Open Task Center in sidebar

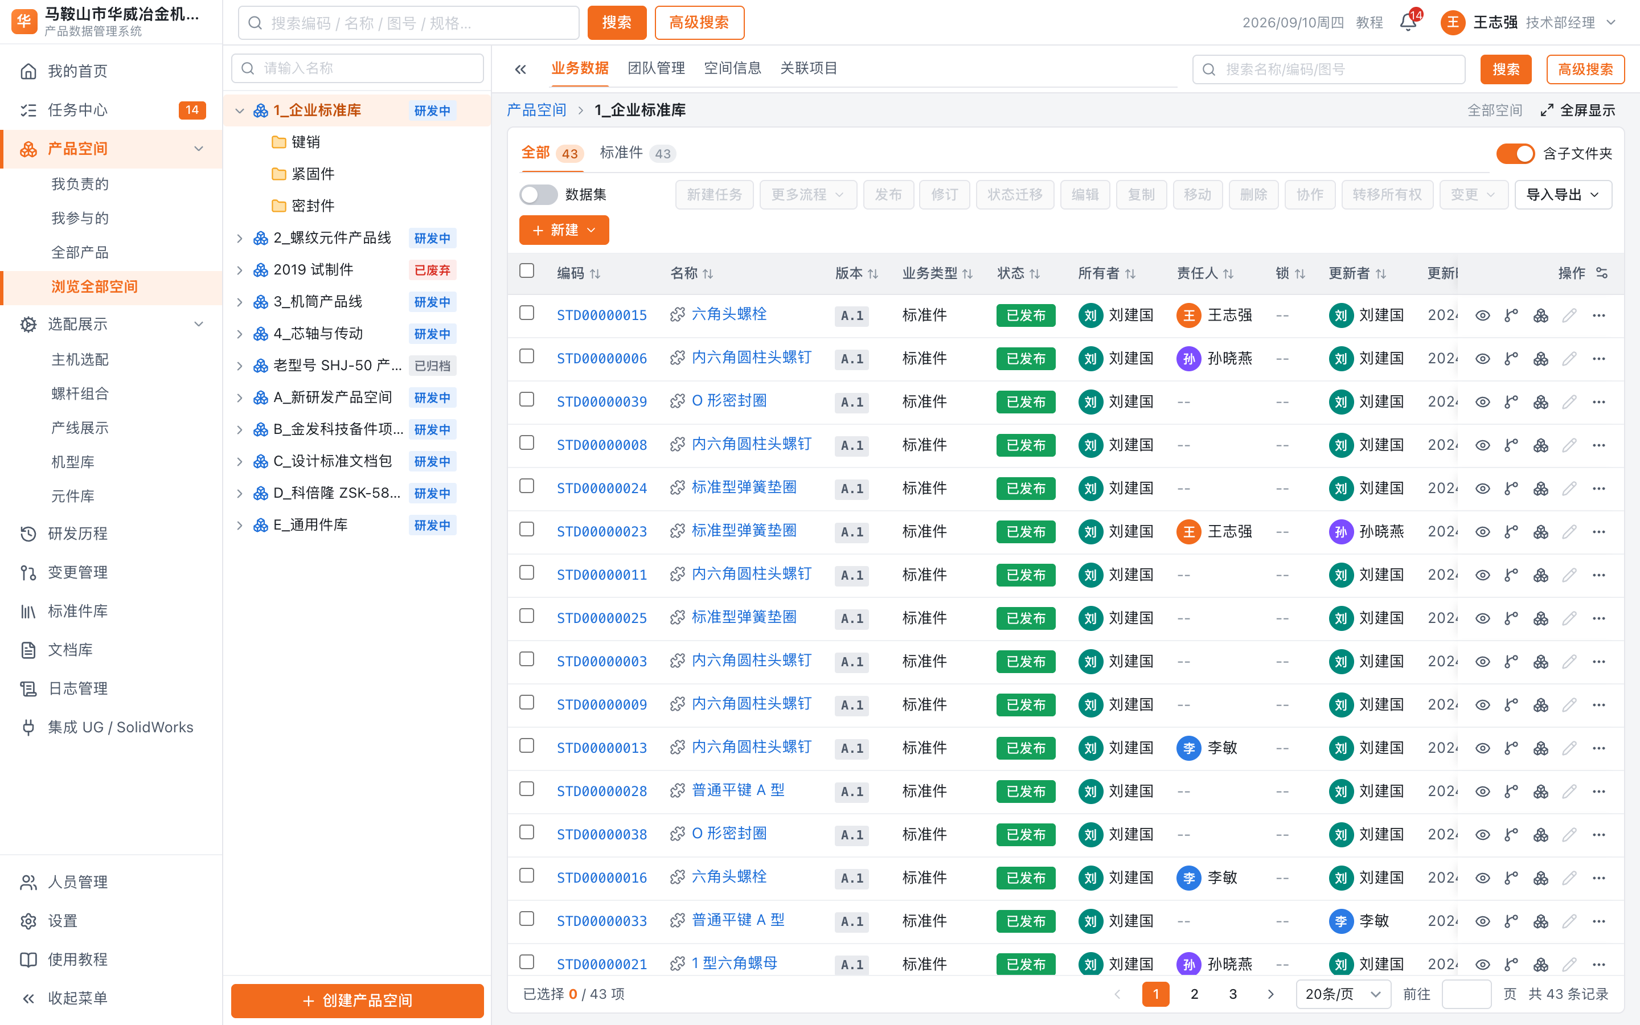[x=111, y=110]
